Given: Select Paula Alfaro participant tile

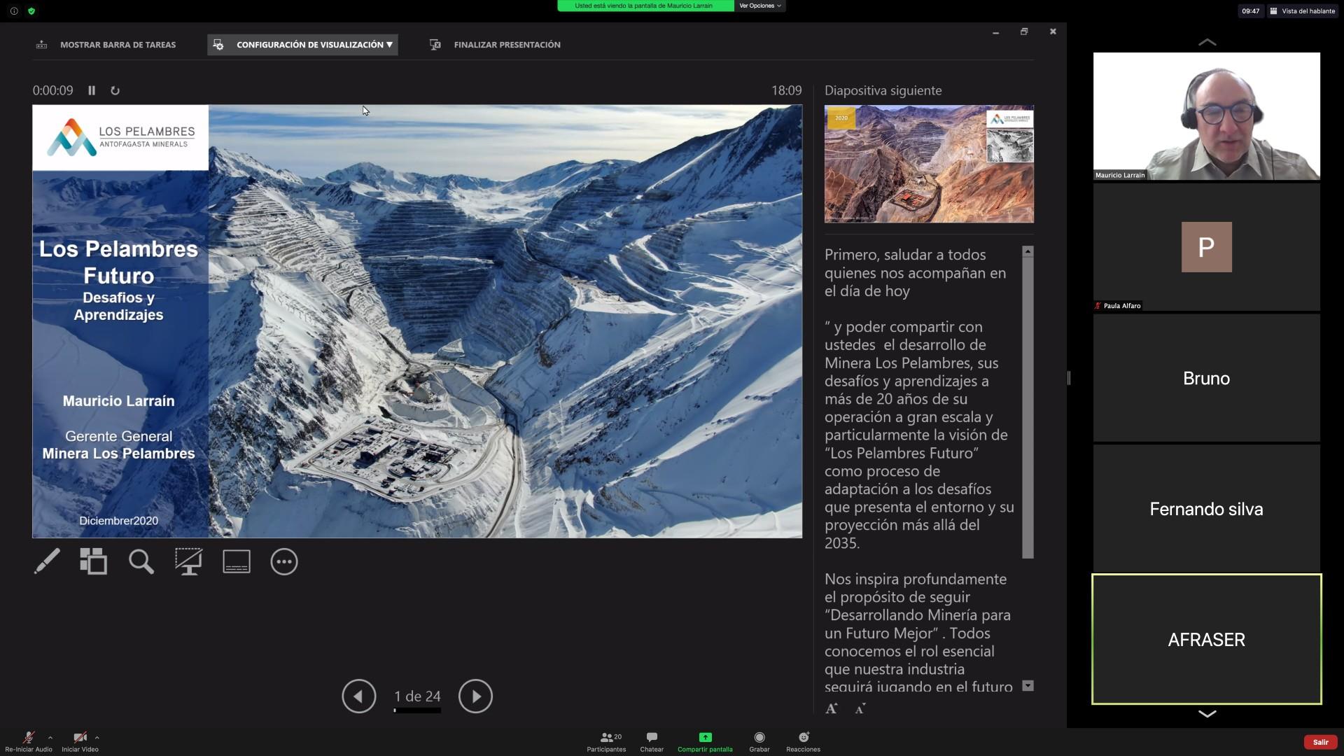Looking at the screenshot, I should click(x=1207, y=247).
